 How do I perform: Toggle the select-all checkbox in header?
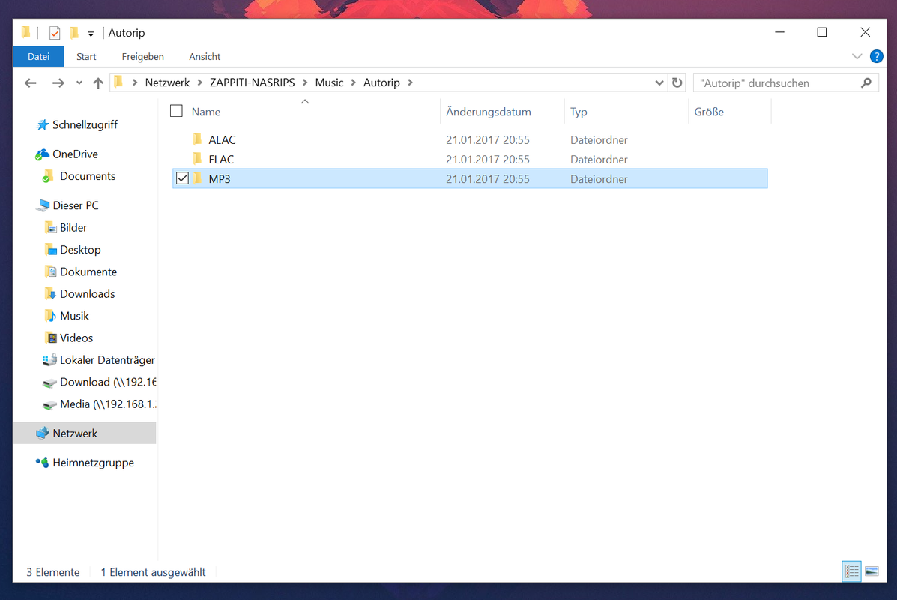click(176, 111)
